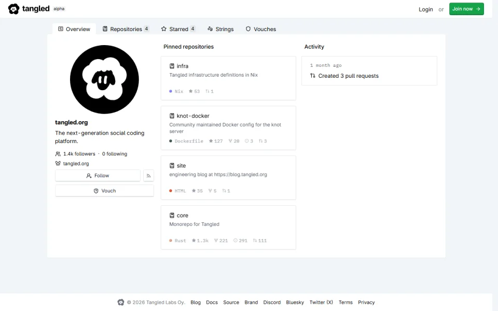Click the Join now button
The image size is (498, 311).
click(x=466, y=9)
